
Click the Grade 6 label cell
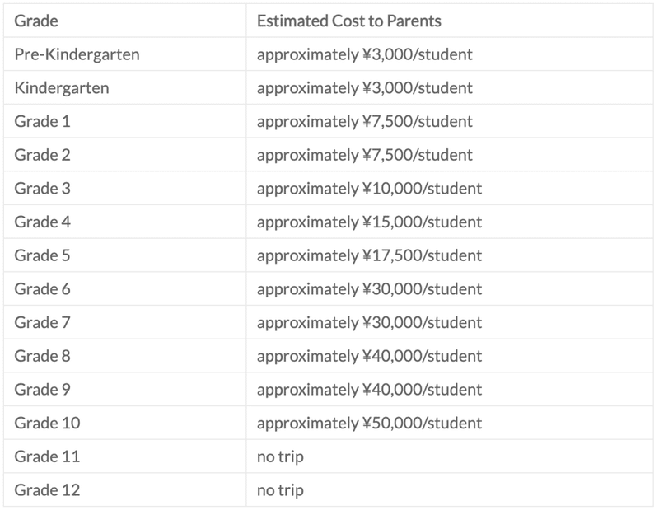43,289
